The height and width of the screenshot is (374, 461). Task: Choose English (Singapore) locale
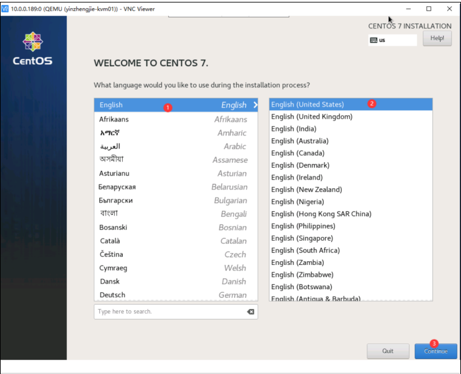tap(351, 238)
